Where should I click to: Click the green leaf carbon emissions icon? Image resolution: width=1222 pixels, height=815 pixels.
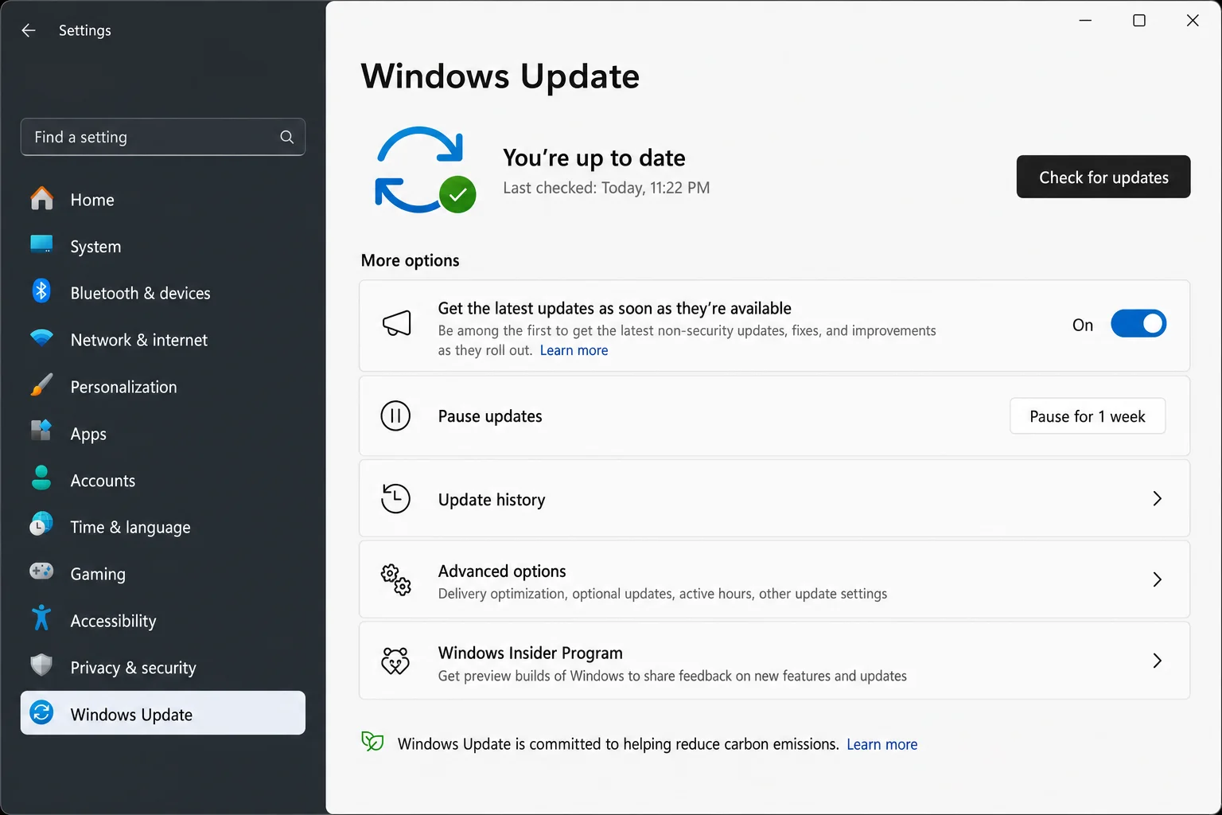(x=372, y=742)
